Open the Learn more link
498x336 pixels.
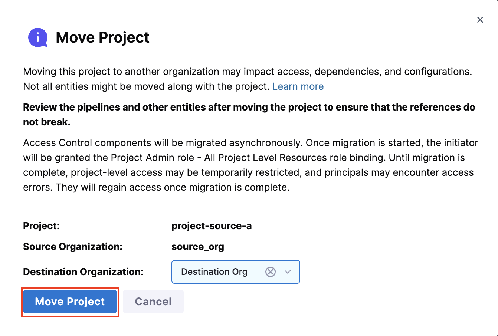298,86
